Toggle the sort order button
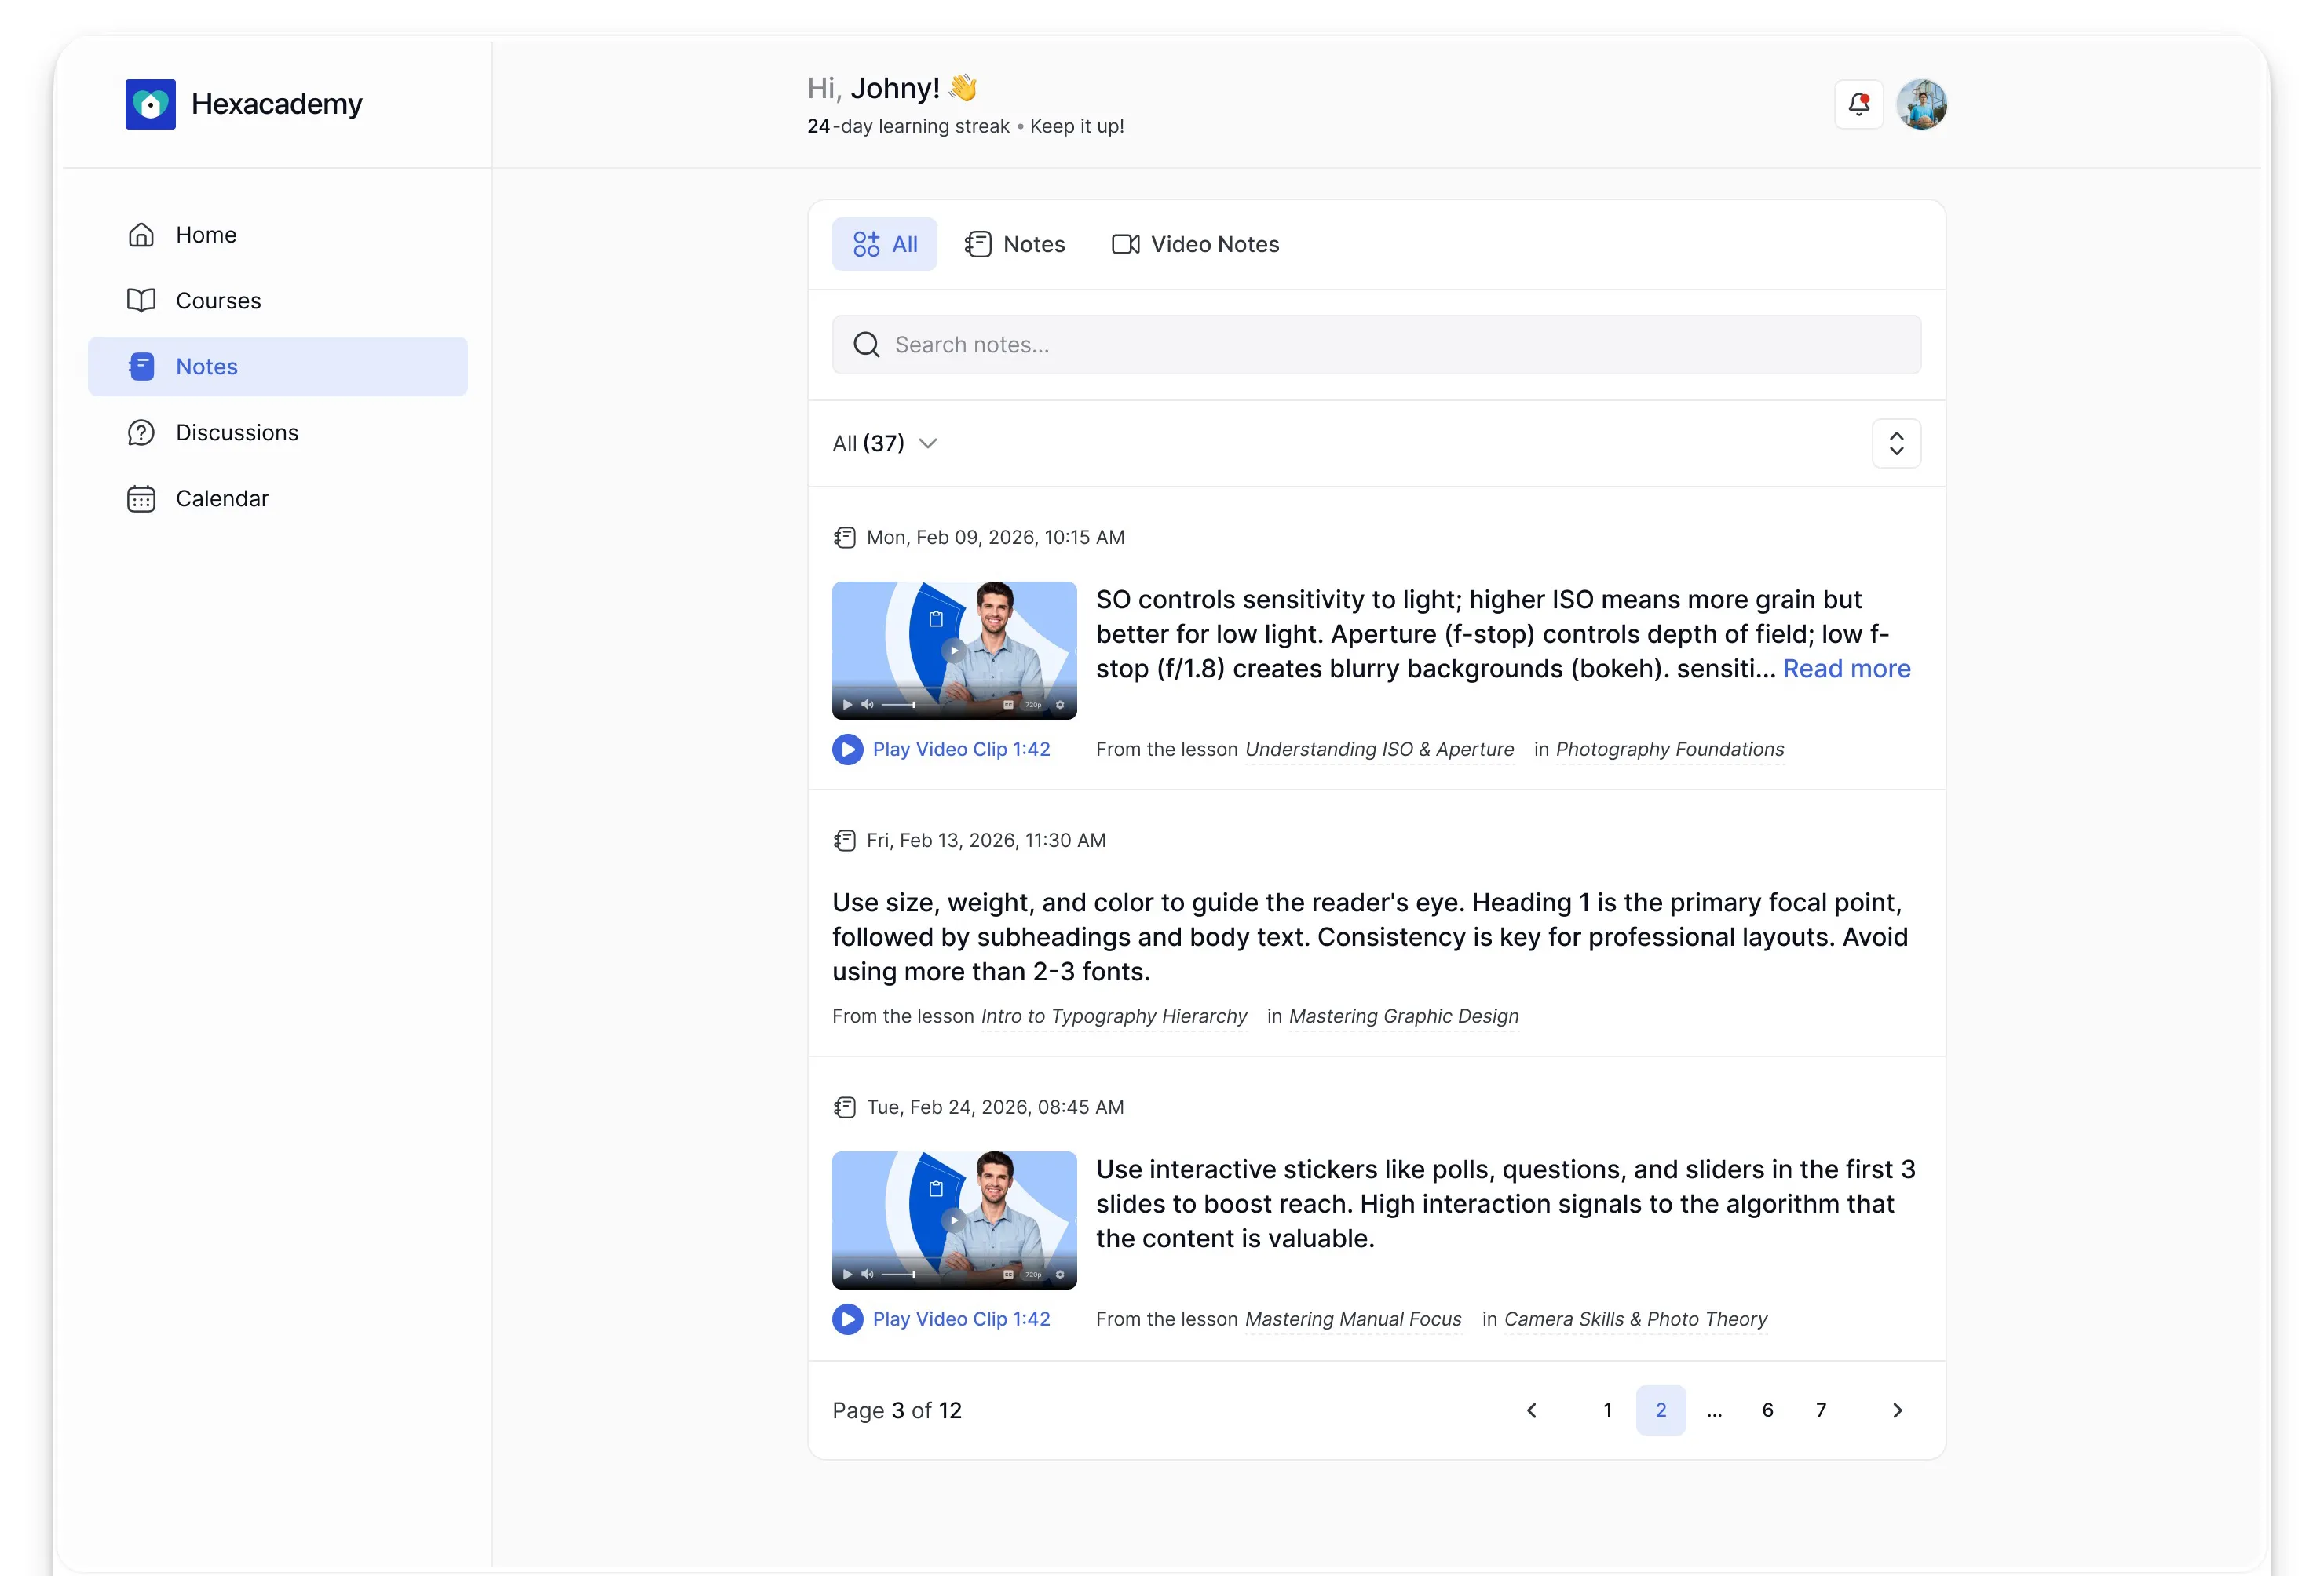The image size is (2324, 1576). [x=1897, y=443]
